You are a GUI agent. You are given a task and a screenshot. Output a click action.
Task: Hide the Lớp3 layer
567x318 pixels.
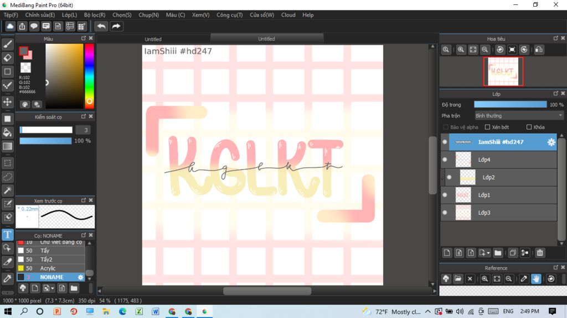point(445,213)
